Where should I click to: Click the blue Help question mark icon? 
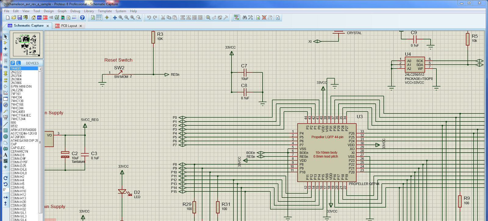pyautogui.click(x=82, y=18)
